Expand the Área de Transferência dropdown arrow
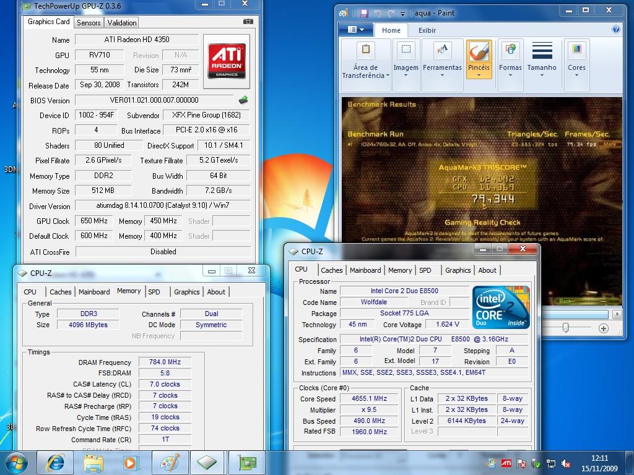Image resolution: width=634 pixels, height=475 pixels. click(388, 75)
